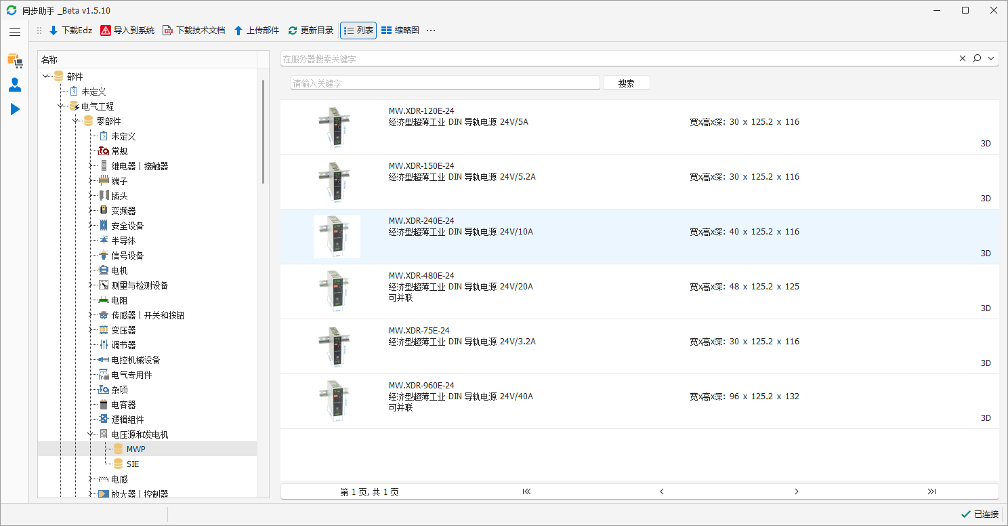The width and height of the screenshot is (1008, 526).
Task: Click the blue play sidebar icon
Action: tap(15, 109)
